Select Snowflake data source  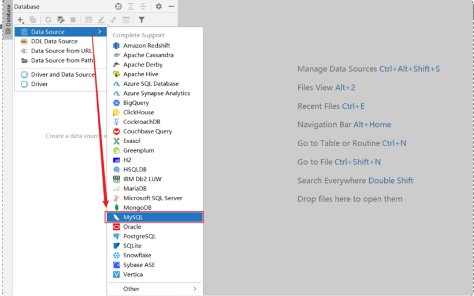coord(155,256)
